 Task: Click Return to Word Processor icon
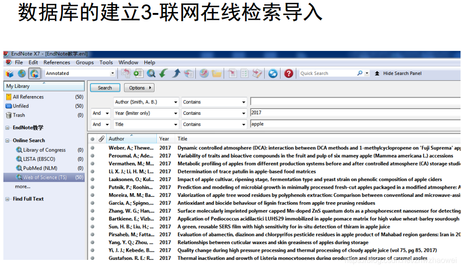coord(257,73)
